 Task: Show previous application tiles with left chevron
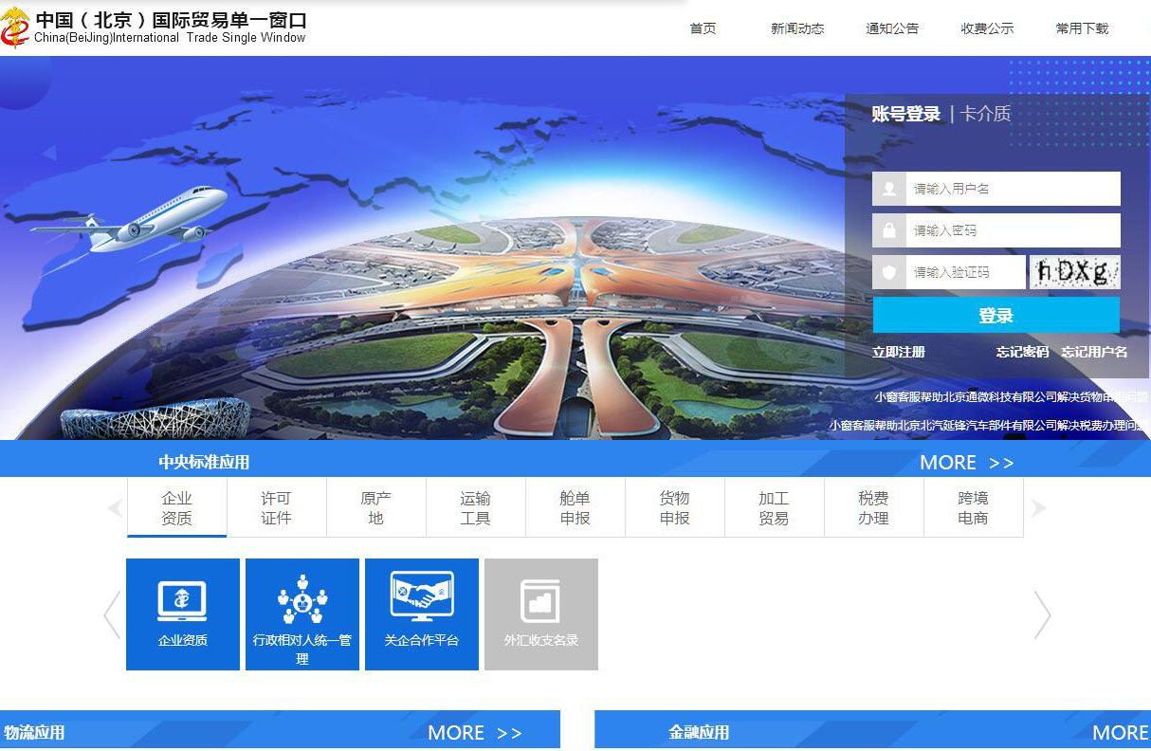pyautogui.click(x=112, y=614)
